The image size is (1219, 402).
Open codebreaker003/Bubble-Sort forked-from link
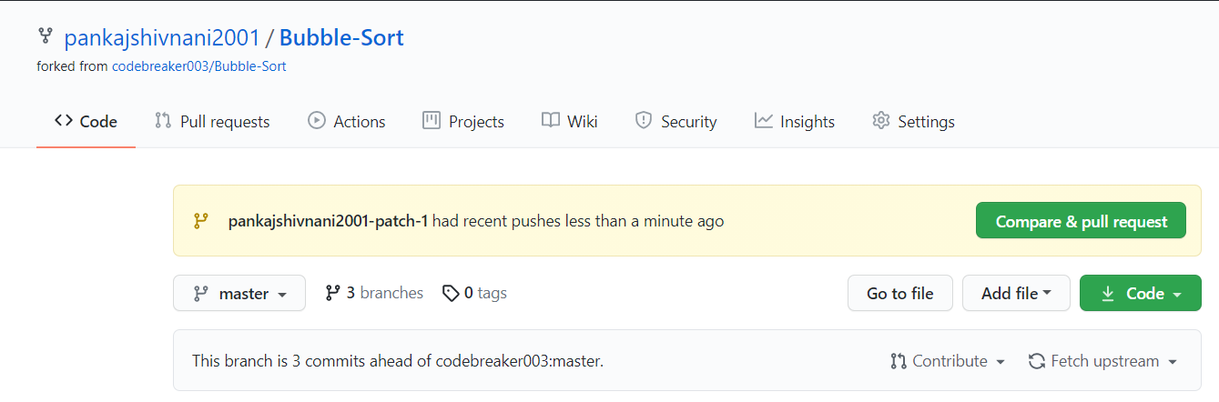[199, 66]
